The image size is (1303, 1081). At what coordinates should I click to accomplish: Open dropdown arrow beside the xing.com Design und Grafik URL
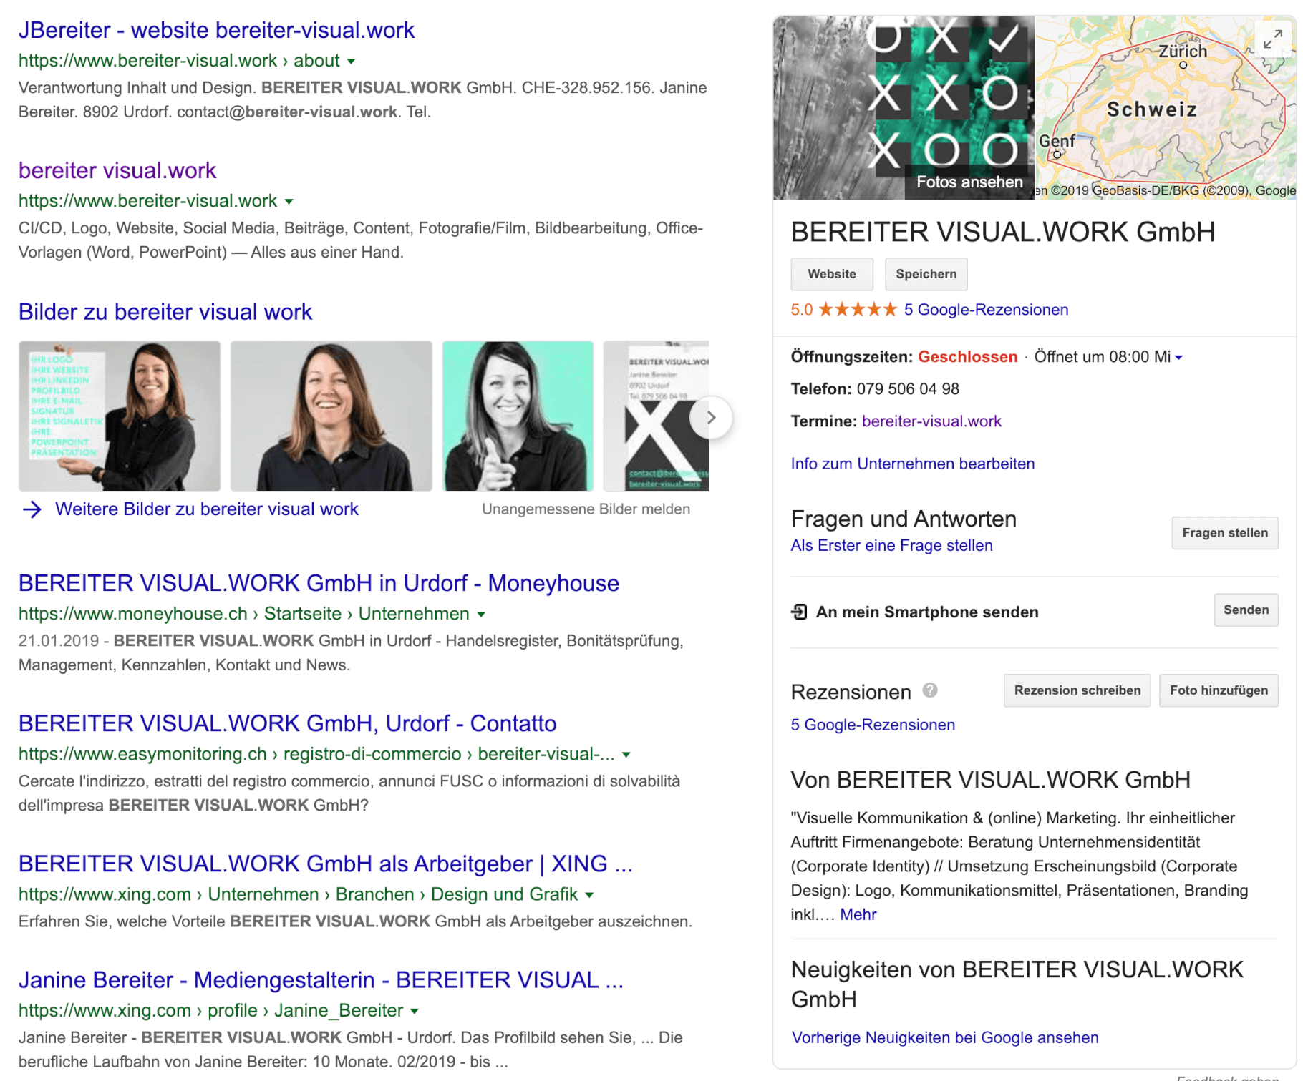click(x=589, y=895)
